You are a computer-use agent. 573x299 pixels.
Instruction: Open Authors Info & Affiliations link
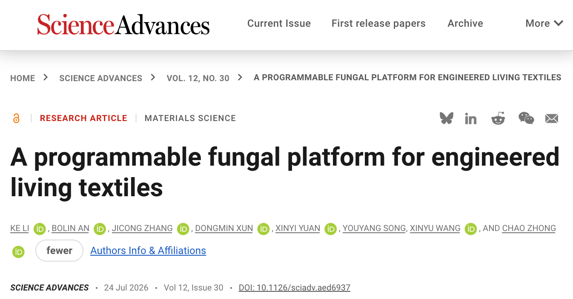(148, 251)
